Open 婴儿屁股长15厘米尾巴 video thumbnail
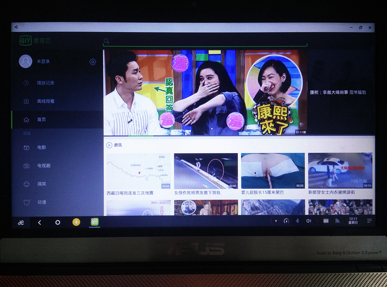The image size is (387, 287). pyautogui.click(x=273, y=171)
